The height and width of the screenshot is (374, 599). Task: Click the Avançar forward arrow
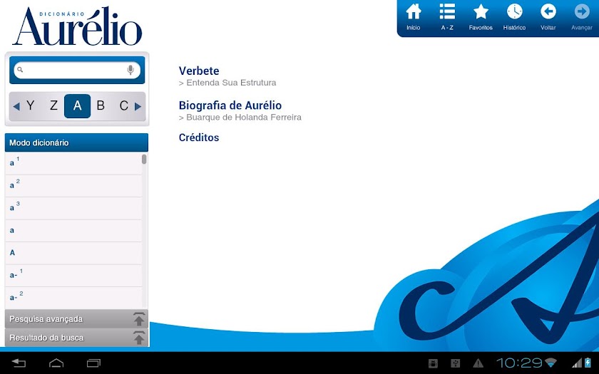click(582, 12)
